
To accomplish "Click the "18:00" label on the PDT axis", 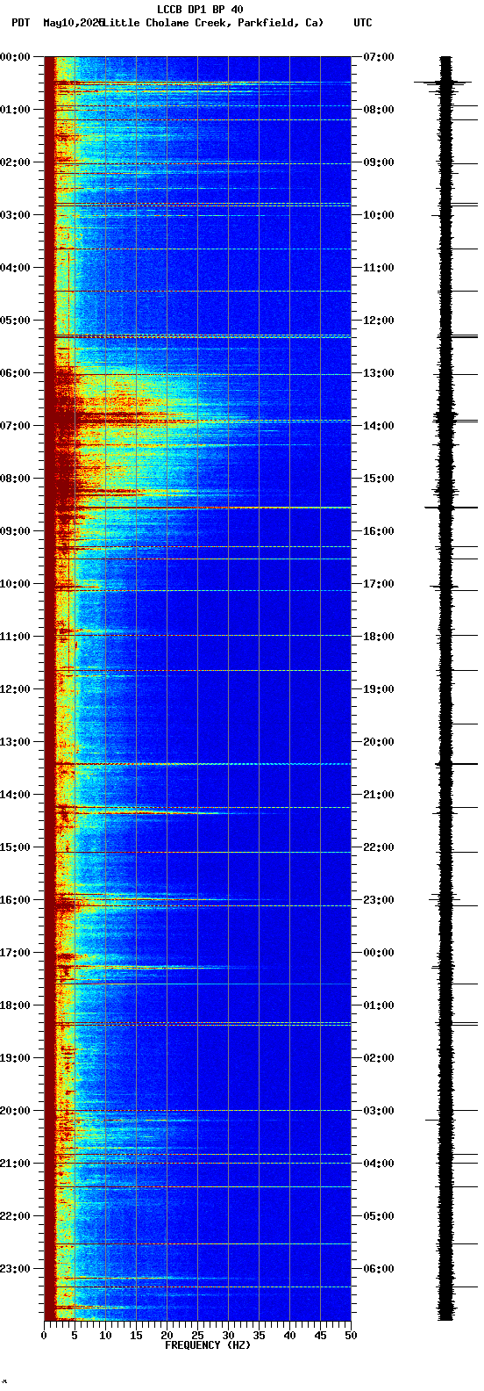I will (x=15, y=1005).
